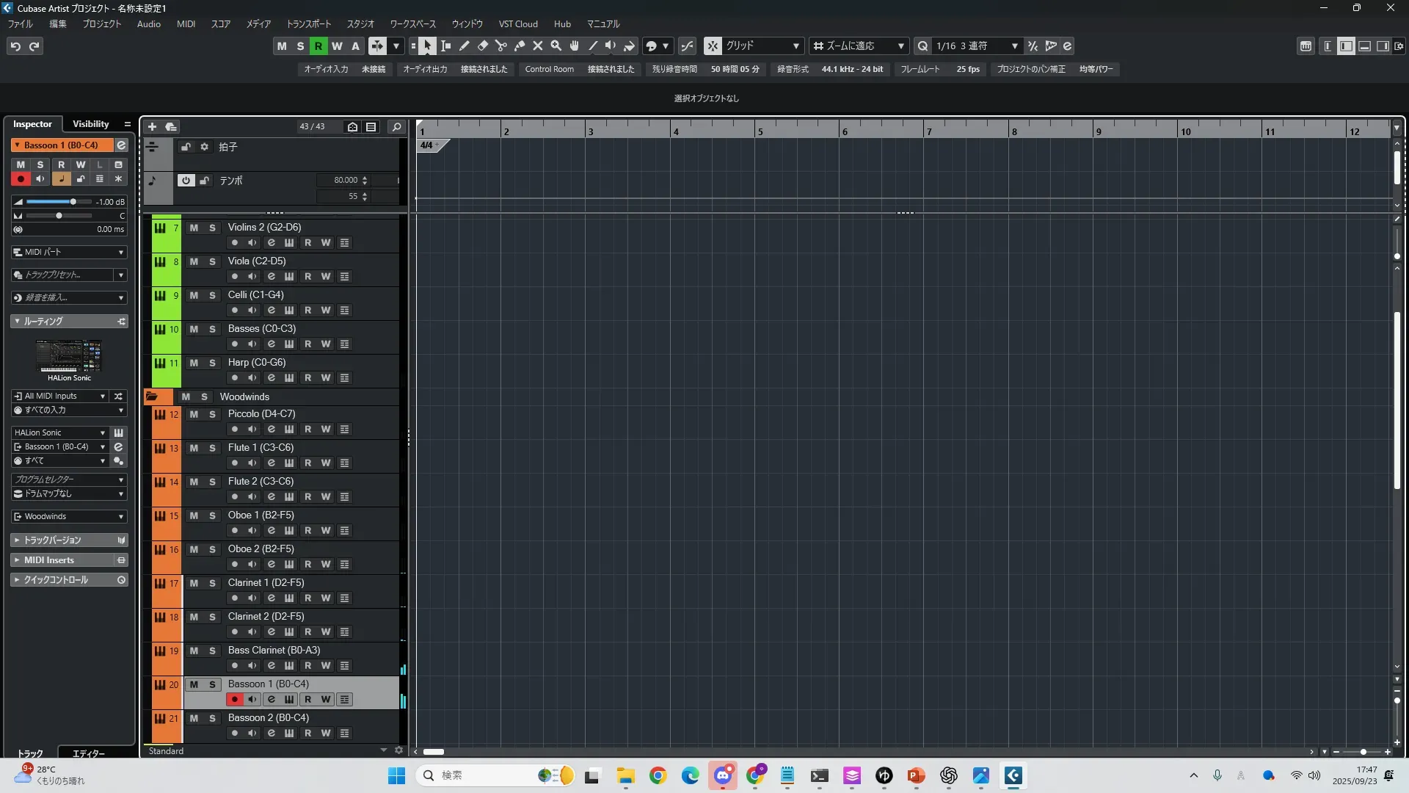Select the Zoom magnifier tool
Screen dimensions: 1409x793
(556, 46)
